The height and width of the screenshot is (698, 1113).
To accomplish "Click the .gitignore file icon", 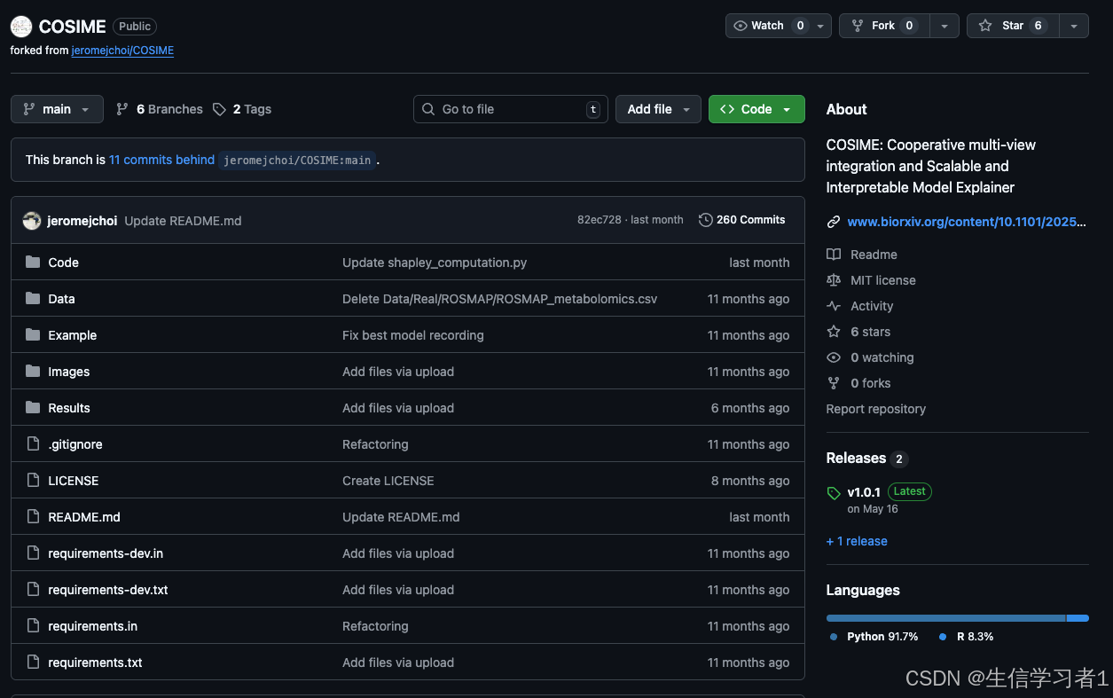I will point(33,444).
